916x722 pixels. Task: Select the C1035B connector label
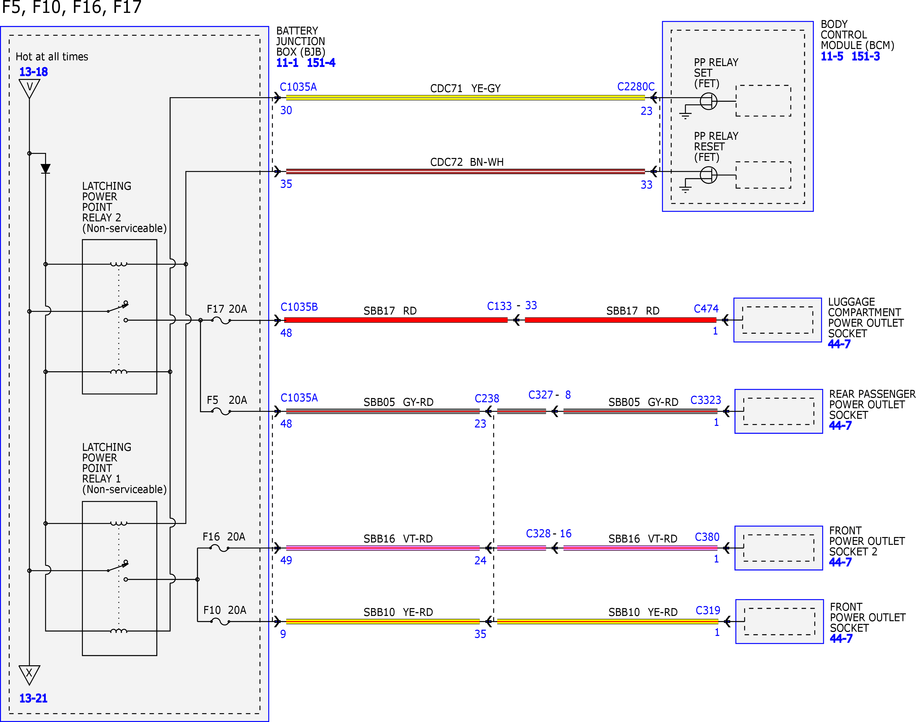(x=299, y=307)
